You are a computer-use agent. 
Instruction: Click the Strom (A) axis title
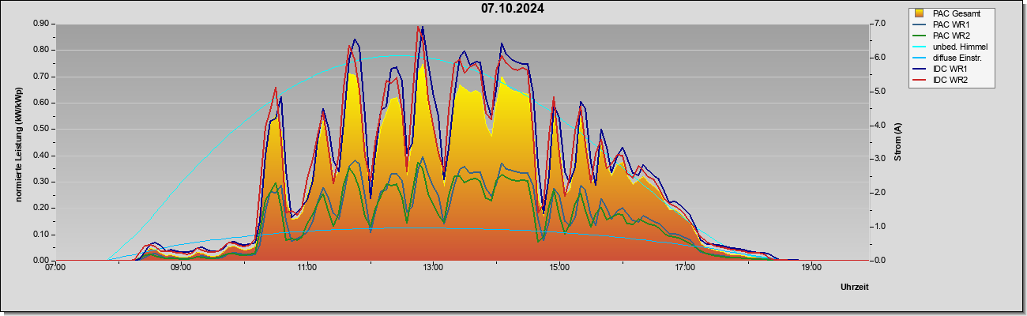[x=898, y=142]
